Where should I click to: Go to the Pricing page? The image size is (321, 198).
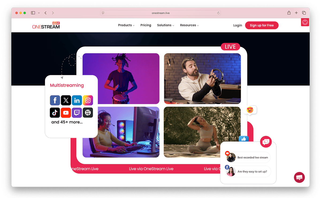146,25
